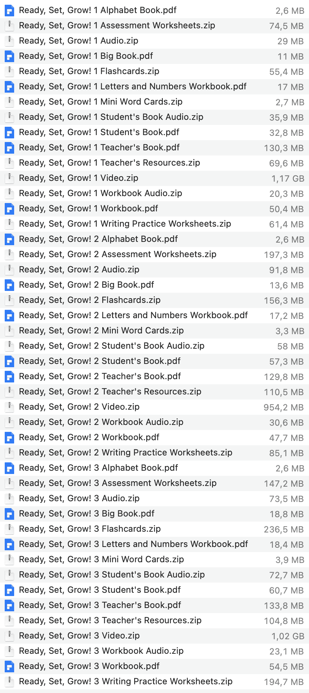This screenshot has height=693, width=309.
Task: Click PDF icon of 1 Alphabet Book.pdf
Action: click(x=9, y=10)
